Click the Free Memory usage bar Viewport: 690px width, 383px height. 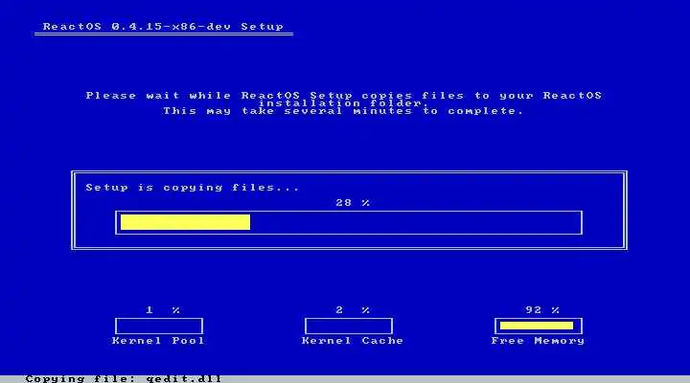pos(539,327)
